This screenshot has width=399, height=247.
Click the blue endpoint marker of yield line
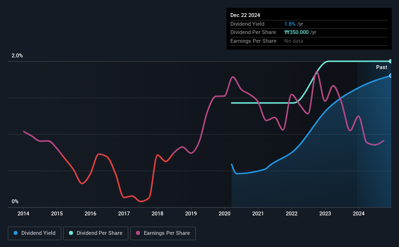(391, 76)
